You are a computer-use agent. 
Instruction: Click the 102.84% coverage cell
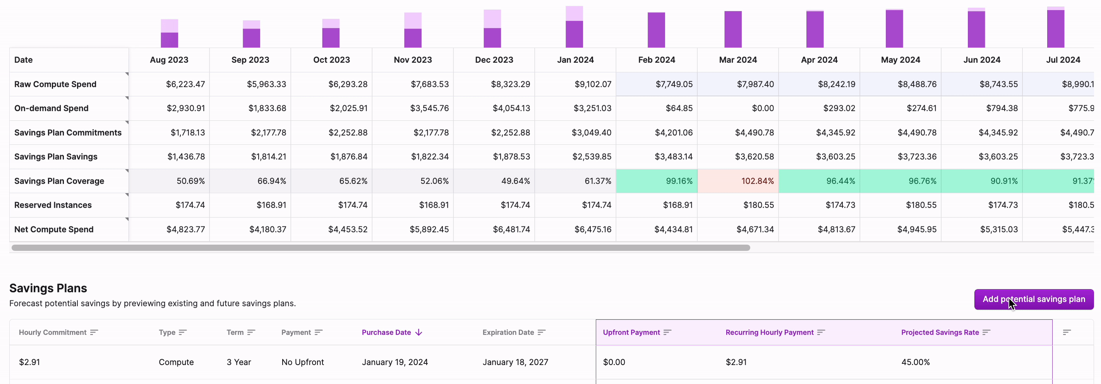738,181
